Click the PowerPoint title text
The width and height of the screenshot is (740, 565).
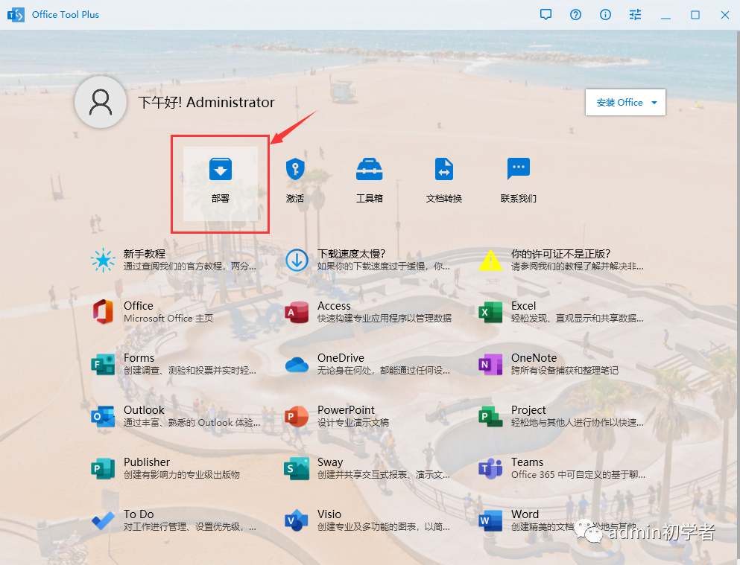[346, 410]
